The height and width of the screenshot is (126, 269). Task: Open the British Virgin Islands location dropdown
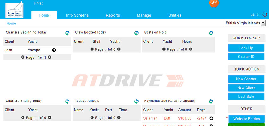pos(245,23)
